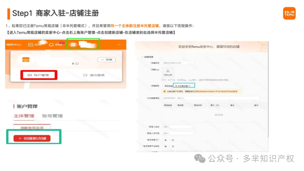This screenshot has width=304, height=171.
Task: Click the 31 unread messages badge
Action: click(62, 43)
